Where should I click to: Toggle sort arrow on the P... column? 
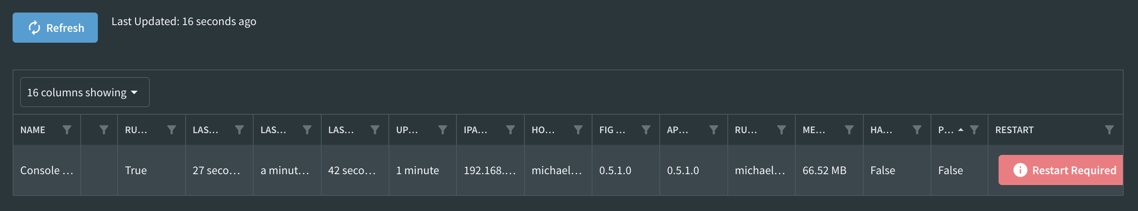(960, 129)
